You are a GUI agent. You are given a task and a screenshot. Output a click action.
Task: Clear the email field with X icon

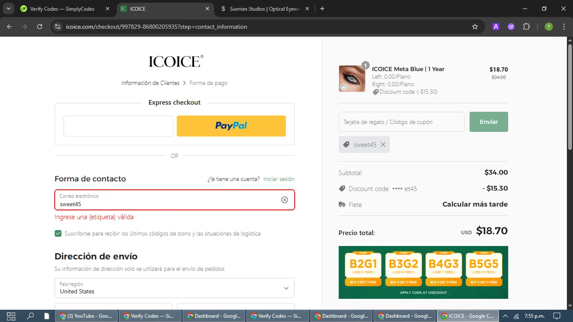(x=285, y=200)
